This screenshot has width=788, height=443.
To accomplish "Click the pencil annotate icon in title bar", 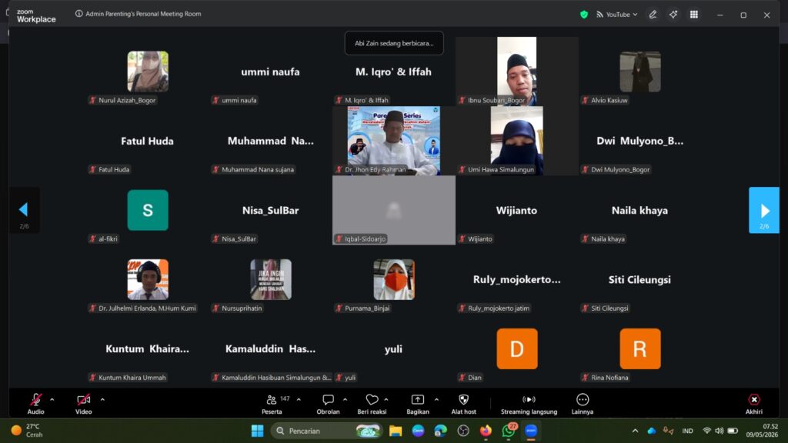I will (x=653, y=15).
